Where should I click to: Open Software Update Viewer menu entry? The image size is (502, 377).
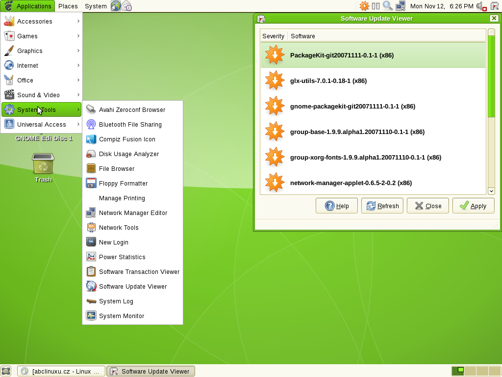tap(132, 287)
